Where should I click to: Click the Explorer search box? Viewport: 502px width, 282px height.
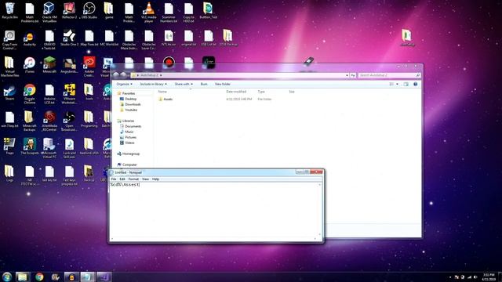pos(389,75)
